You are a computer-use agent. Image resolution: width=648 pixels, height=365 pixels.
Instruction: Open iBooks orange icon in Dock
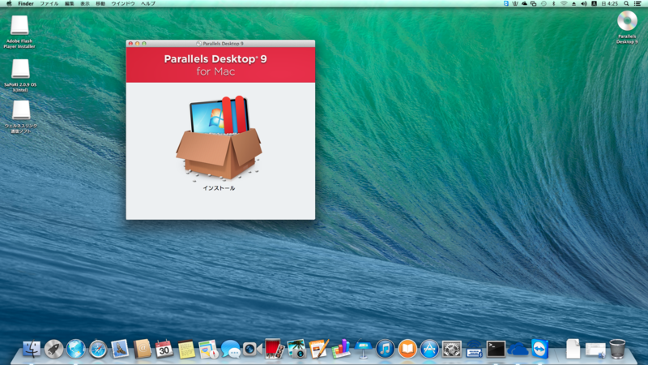pyautogui.click(x=407, y=350)
